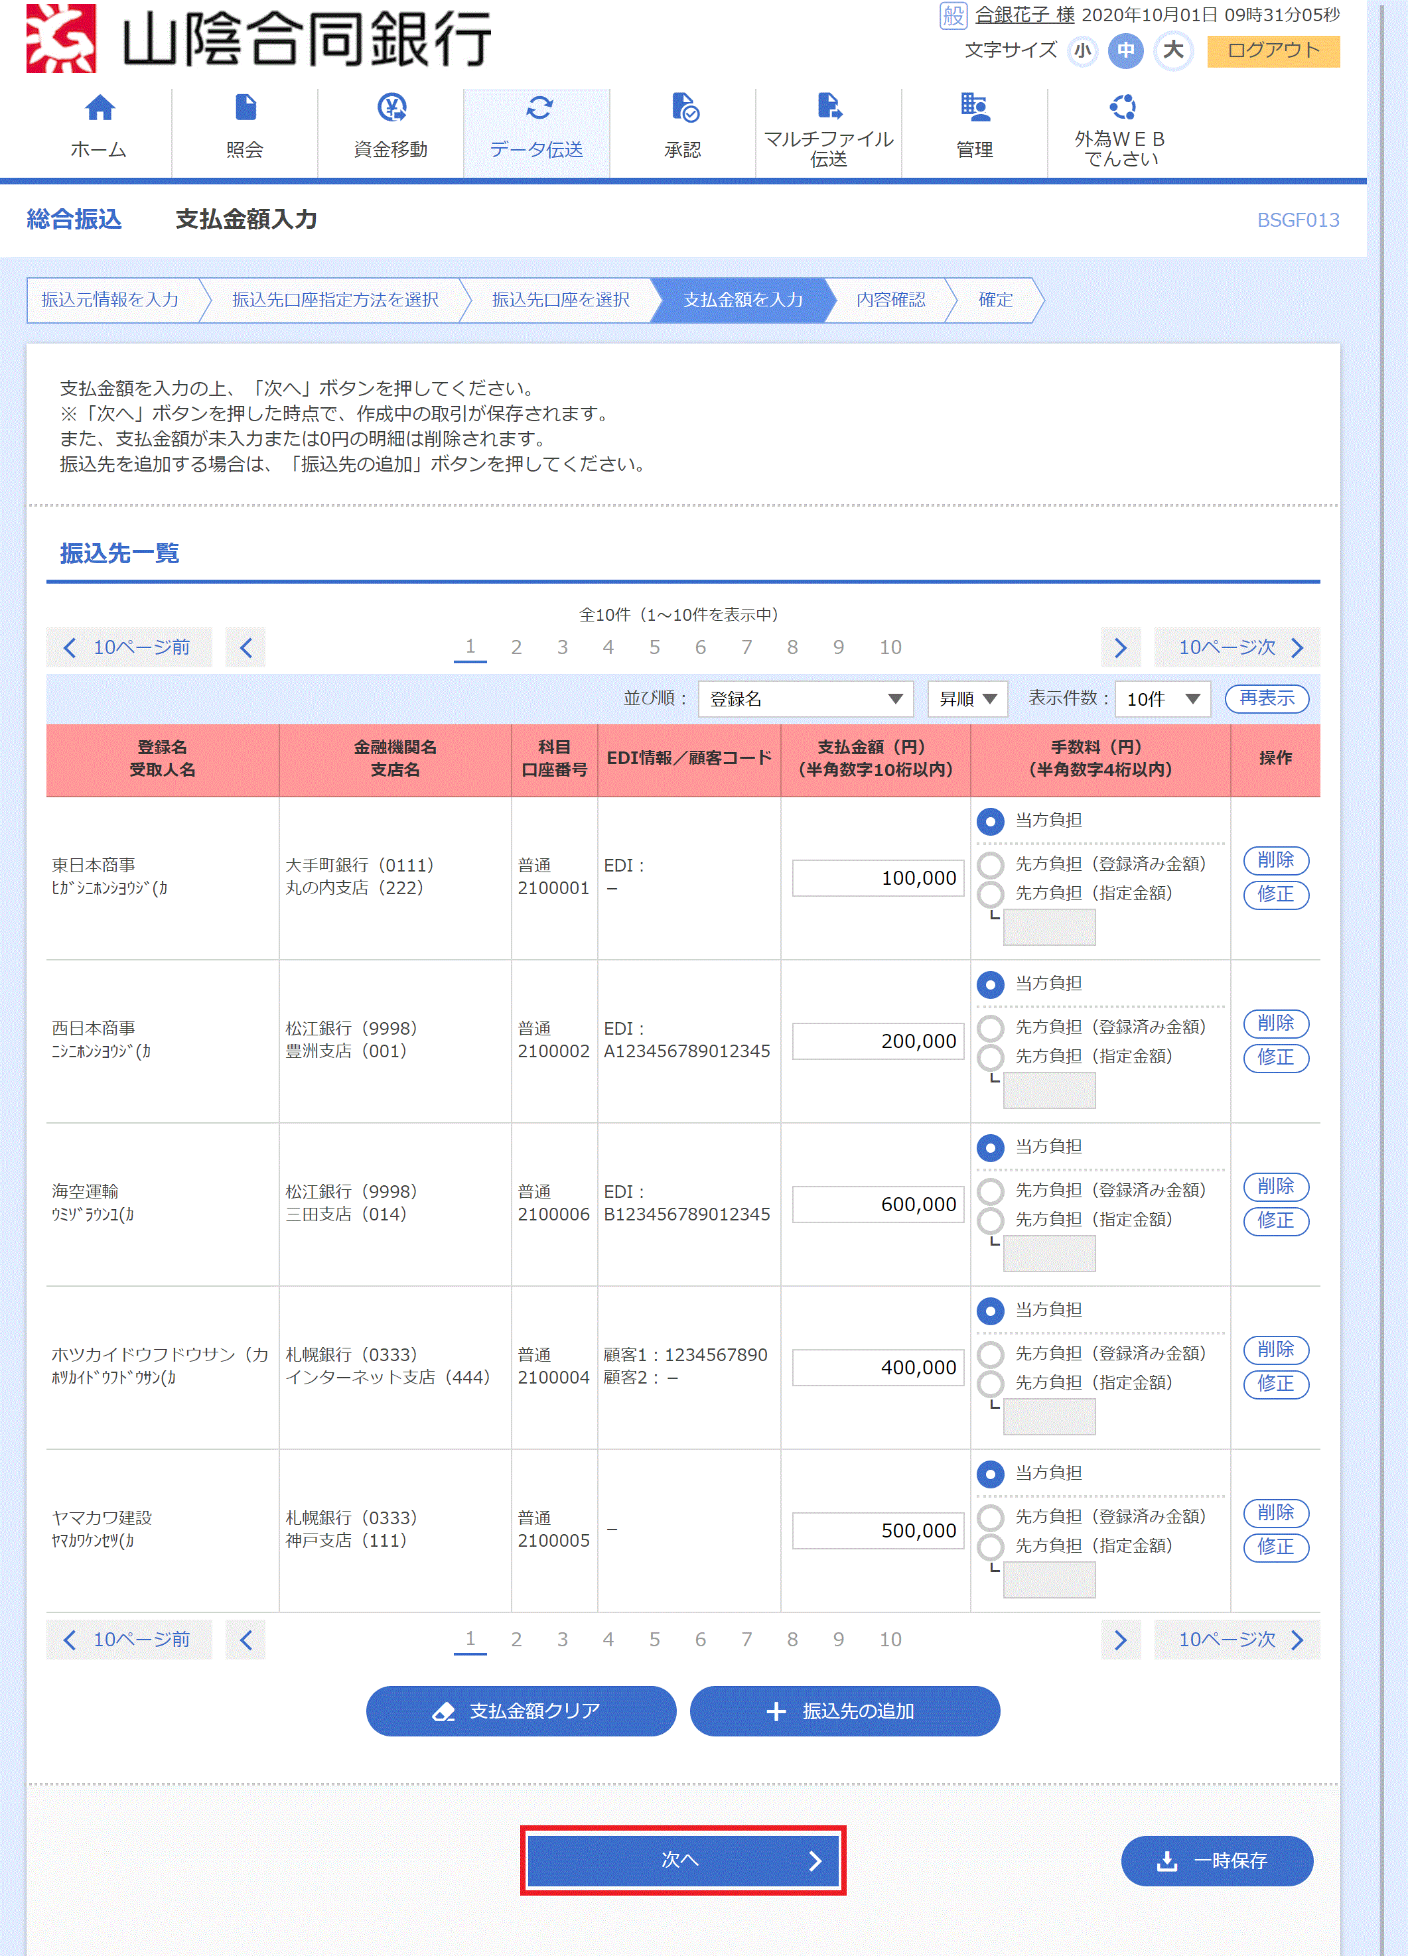This screenshot has width=1408, height=1956.
Task: Click the 総合振込 heading
Action: click(74, 219)
